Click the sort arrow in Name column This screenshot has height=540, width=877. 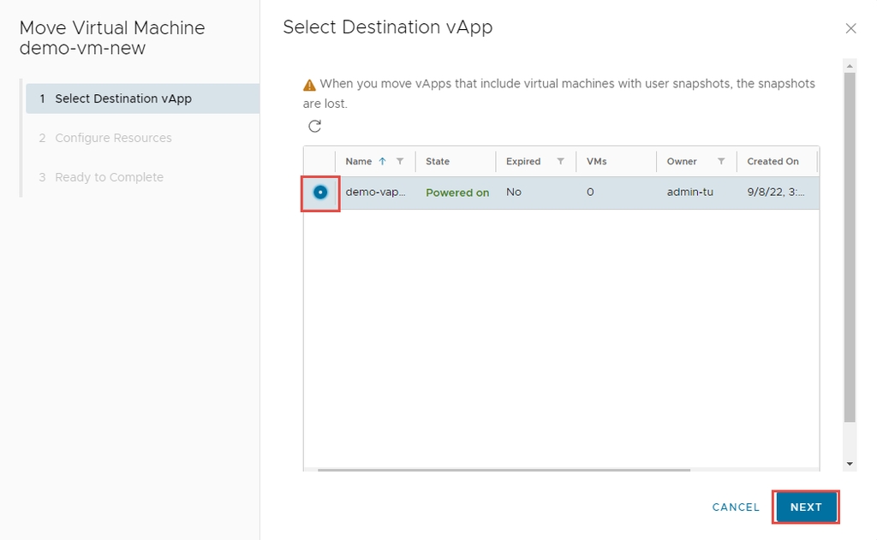[382, 162]
